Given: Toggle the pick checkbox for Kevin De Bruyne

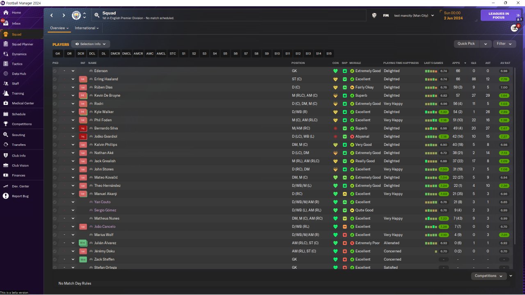Looking at the screenshot, I should point(55,95).
